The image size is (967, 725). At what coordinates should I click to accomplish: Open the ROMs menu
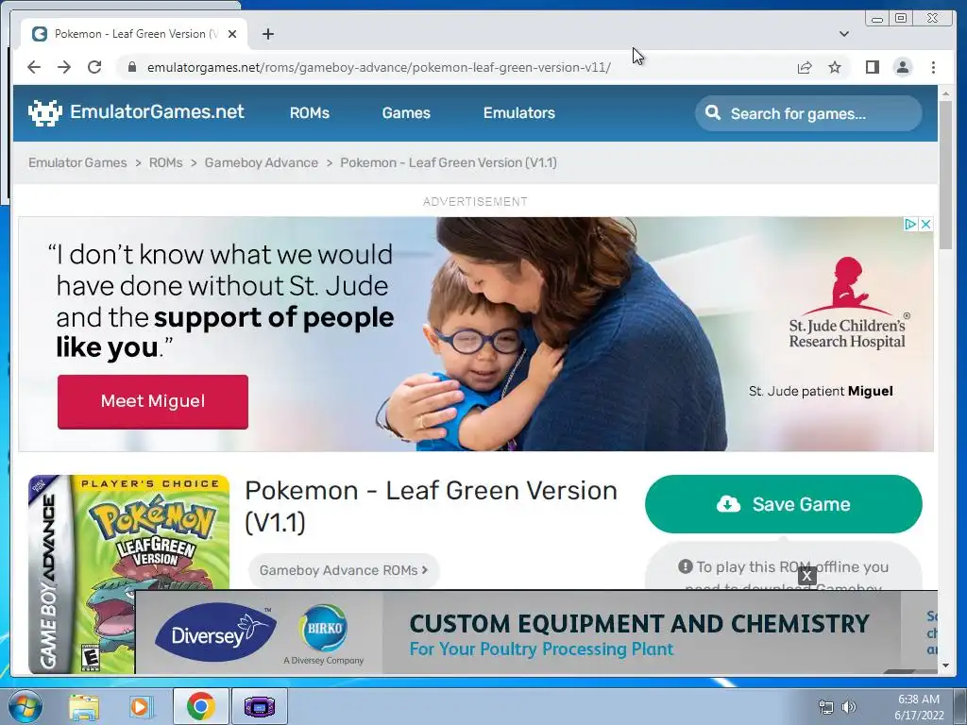click(310, 113)
